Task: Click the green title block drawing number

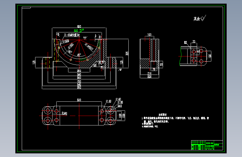Action: [210, 143]
